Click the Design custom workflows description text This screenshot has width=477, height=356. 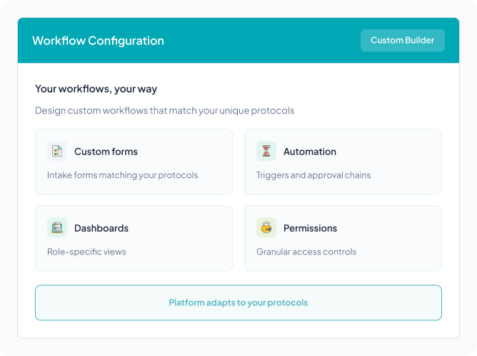pyautogui.click(x=164, y=111)
